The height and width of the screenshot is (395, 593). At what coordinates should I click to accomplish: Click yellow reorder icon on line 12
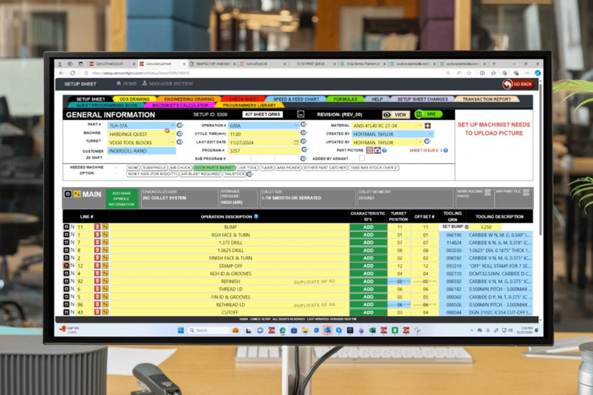105,266
